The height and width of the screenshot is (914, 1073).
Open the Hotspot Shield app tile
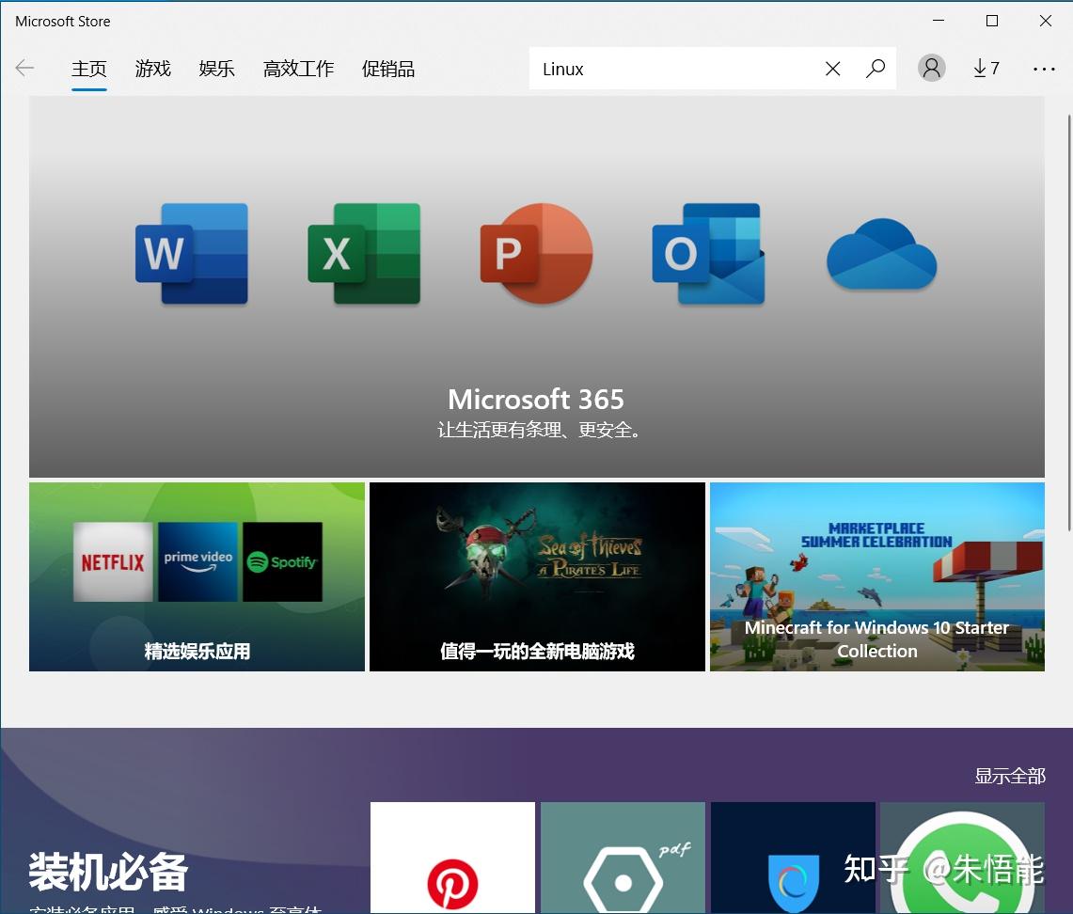click(793, 858)
